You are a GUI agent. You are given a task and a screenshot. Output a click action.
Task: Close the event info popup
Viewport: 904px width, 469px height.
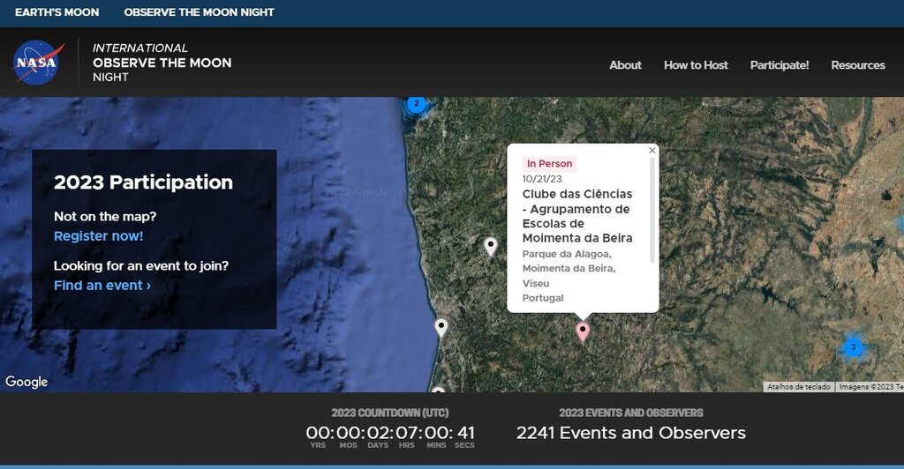click(652, 150)
